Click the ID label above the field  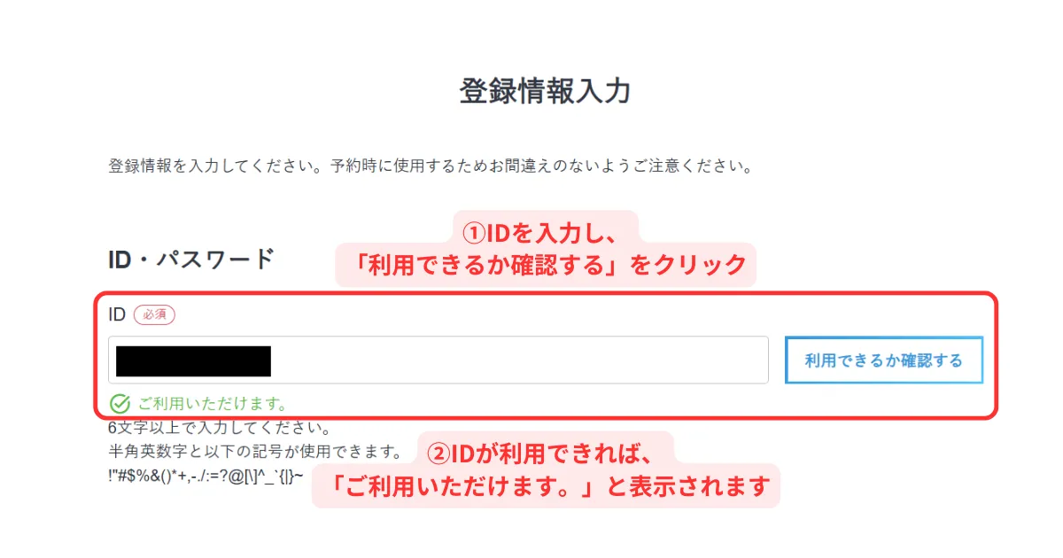(x=117, y=314)
